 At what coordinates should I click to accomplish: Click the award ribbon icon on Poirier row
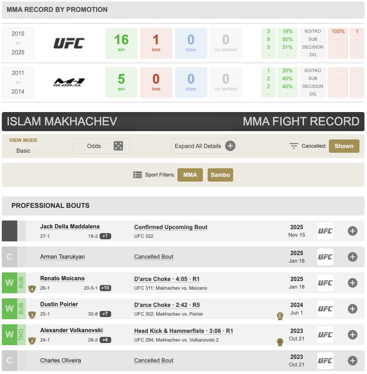280,316
